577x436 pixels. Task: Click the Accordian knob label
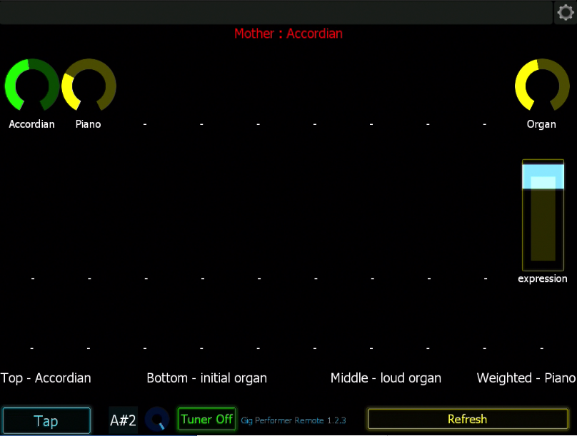pyautogui.click(x=31, y=124)
